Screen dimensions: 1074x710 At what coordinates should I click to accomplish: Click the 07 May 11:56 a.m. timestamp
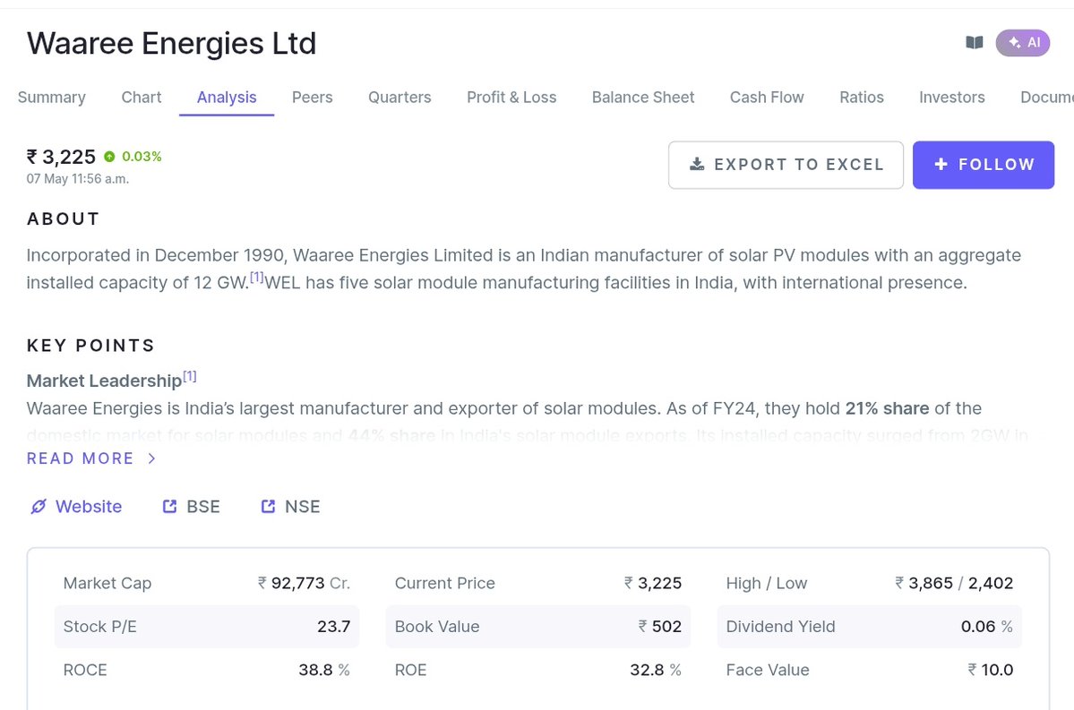[77, 179]
